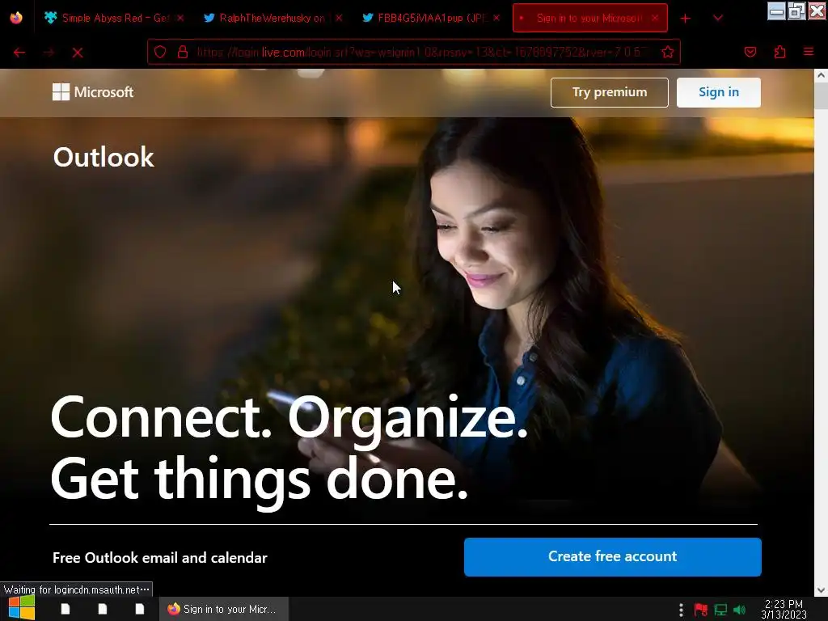Close the FBB4G5jVIAA1pup tab

tap(496, 18)
